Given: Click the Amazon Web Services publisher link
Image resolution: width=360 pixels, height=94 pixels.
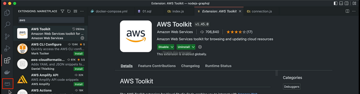Looking at the screenshot, I should (175, 32).
